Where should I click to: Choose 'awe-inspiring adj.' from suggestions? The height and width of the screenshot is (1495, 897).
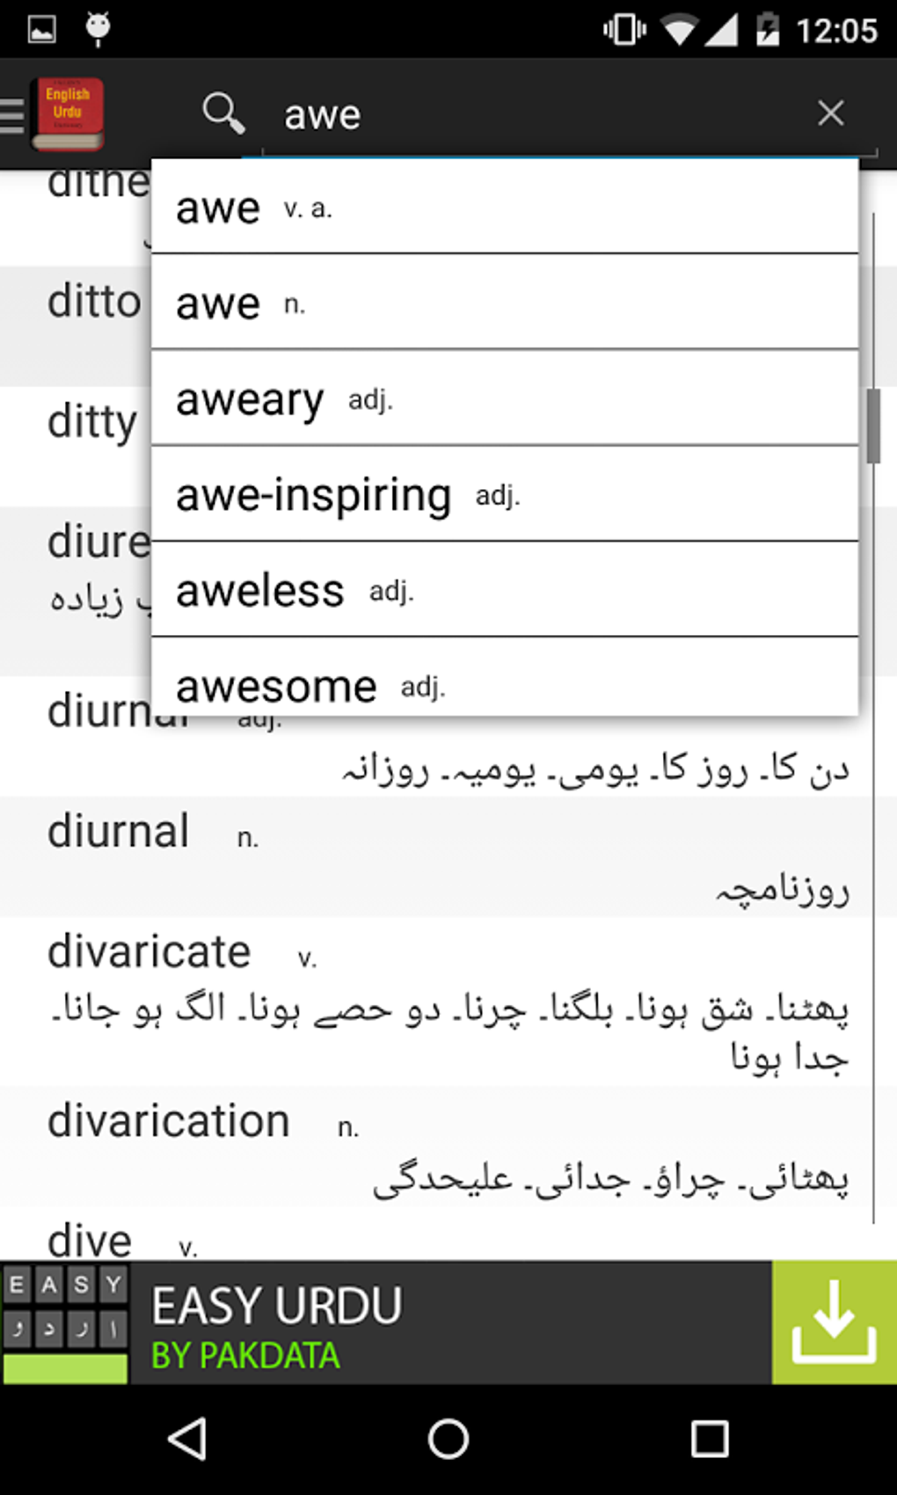[505, 494]
